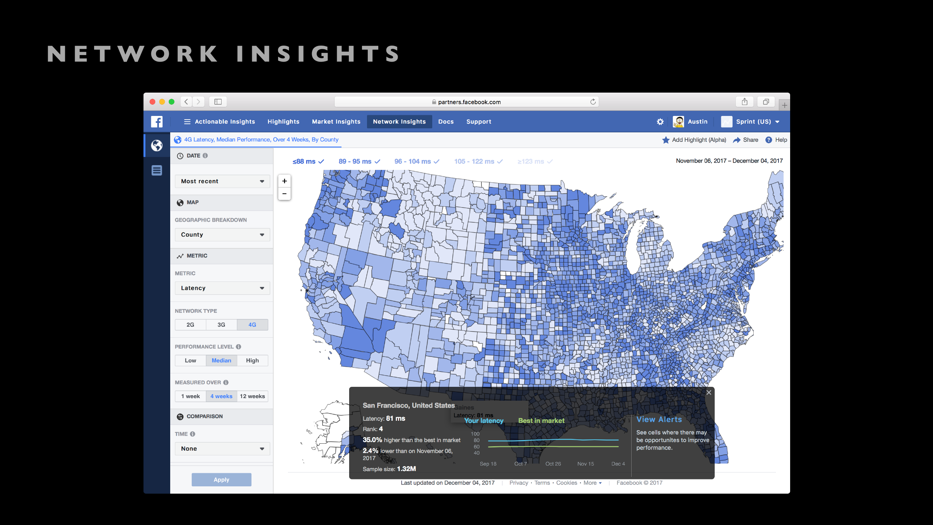Toggle Safari sidebar button
Screen dimensions: 933x525
coord(218,102)
